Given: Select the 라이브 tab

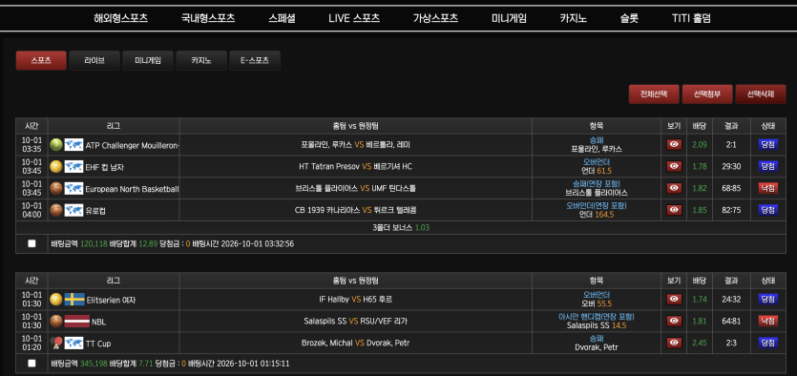Looking at the screenshot, I should [x=94, y=60].
